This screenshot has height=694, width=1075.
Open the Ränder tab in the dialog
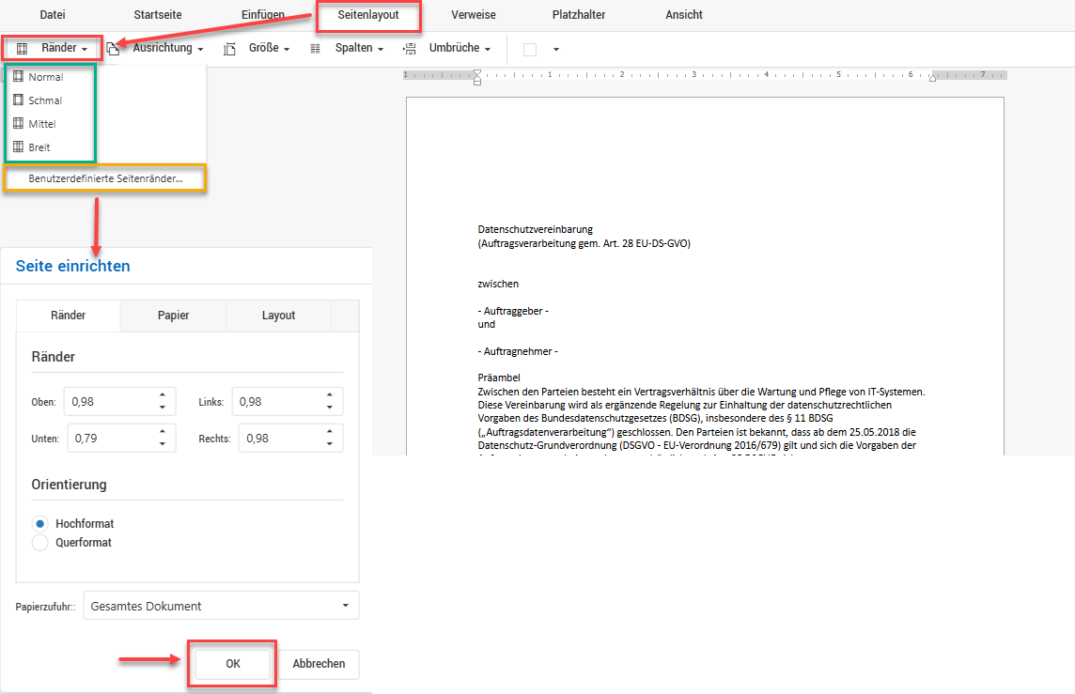(x=69, y=316)
